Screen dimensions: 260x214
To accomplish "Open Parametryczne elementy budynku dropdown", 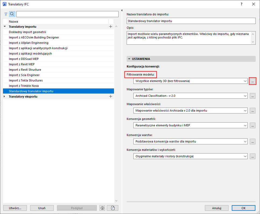I will tap(190, 125).
